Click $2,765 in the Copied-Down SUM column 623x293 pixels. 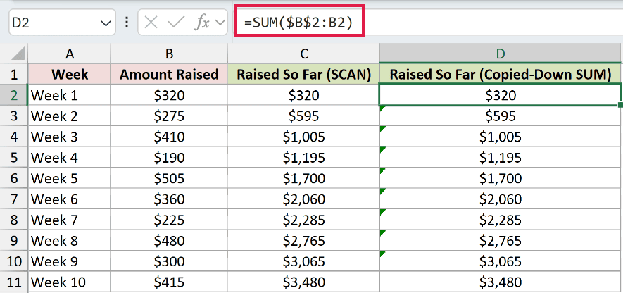[501, 240]
